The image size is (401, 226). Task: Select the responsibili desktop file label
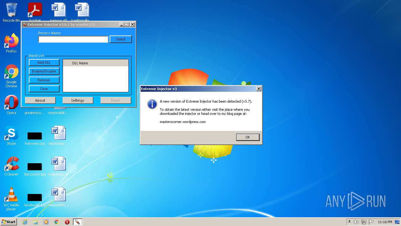58,113
